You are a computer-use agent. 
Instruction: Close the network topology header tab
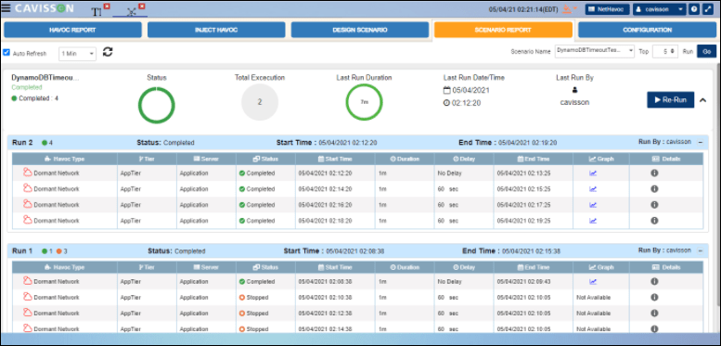coord(142,6)
